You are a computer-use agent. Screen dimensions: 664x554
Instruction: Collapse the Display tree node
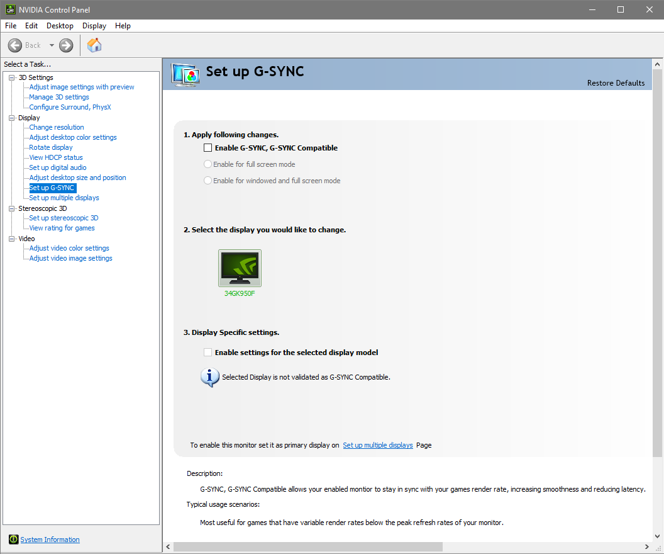click(x=11, y=118)
